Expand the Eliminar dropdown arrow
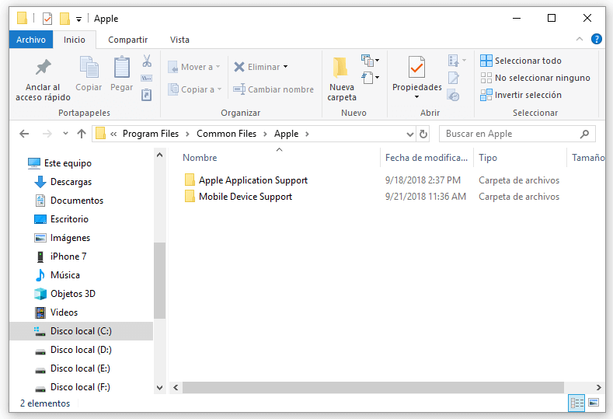This screenshot has height=419, width=613. [286, 67]
